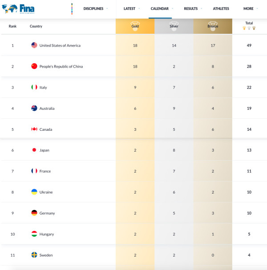Click the Sweden flag icon

pos(34,255)
